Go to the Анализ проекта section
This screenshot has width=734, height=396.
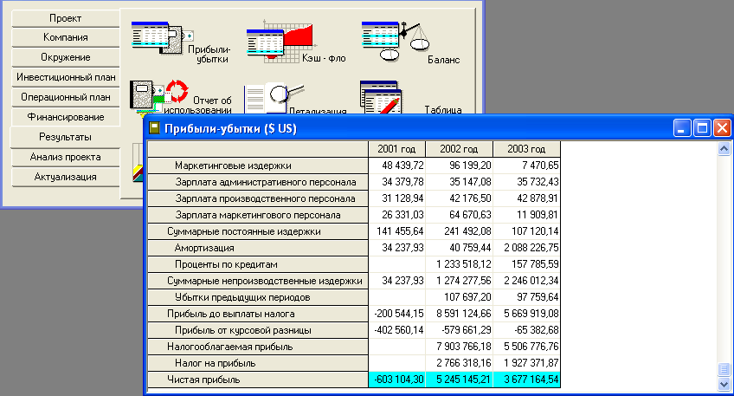coord(65,157)
